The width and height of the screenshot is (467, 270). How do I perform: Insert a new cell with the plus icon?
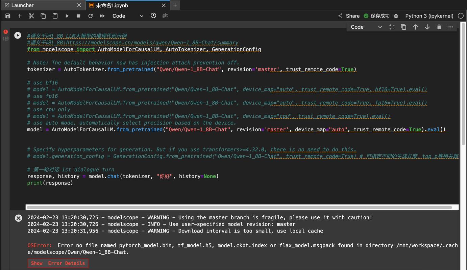20,16
